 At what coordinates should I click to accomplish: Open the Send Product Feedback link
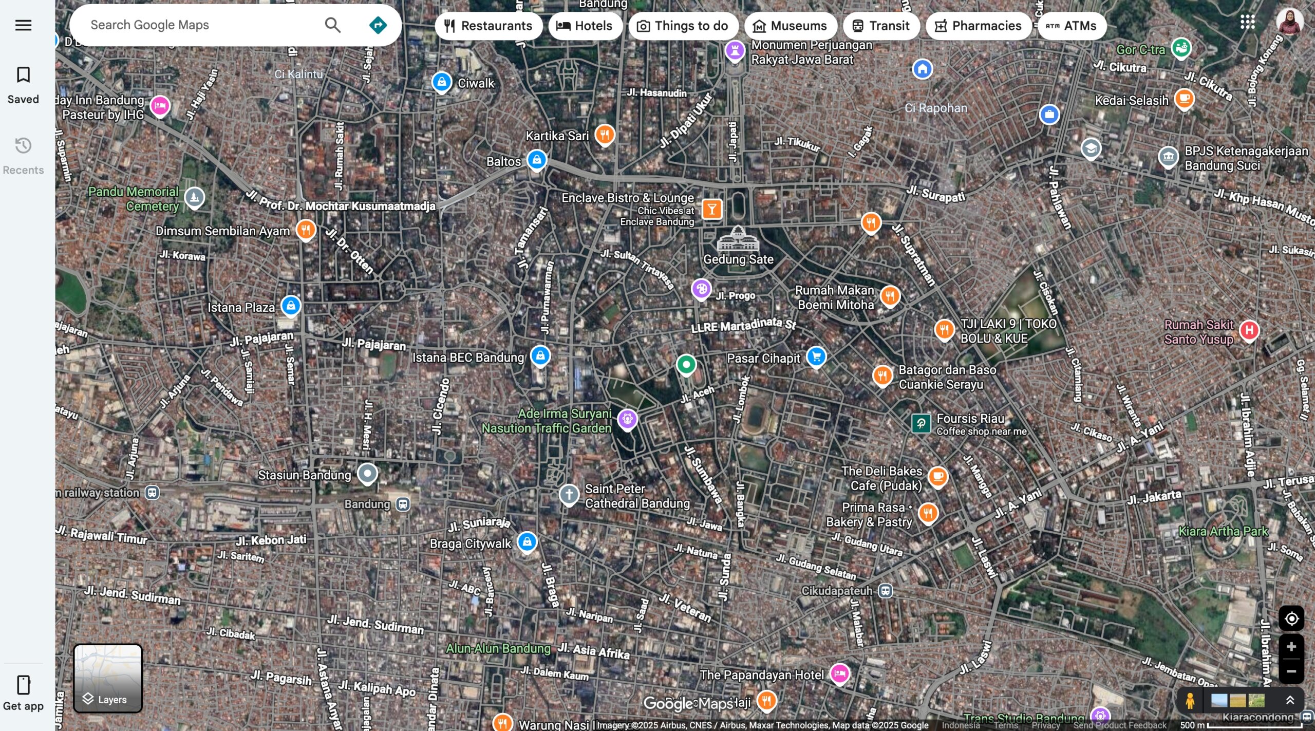(1120, 725)
